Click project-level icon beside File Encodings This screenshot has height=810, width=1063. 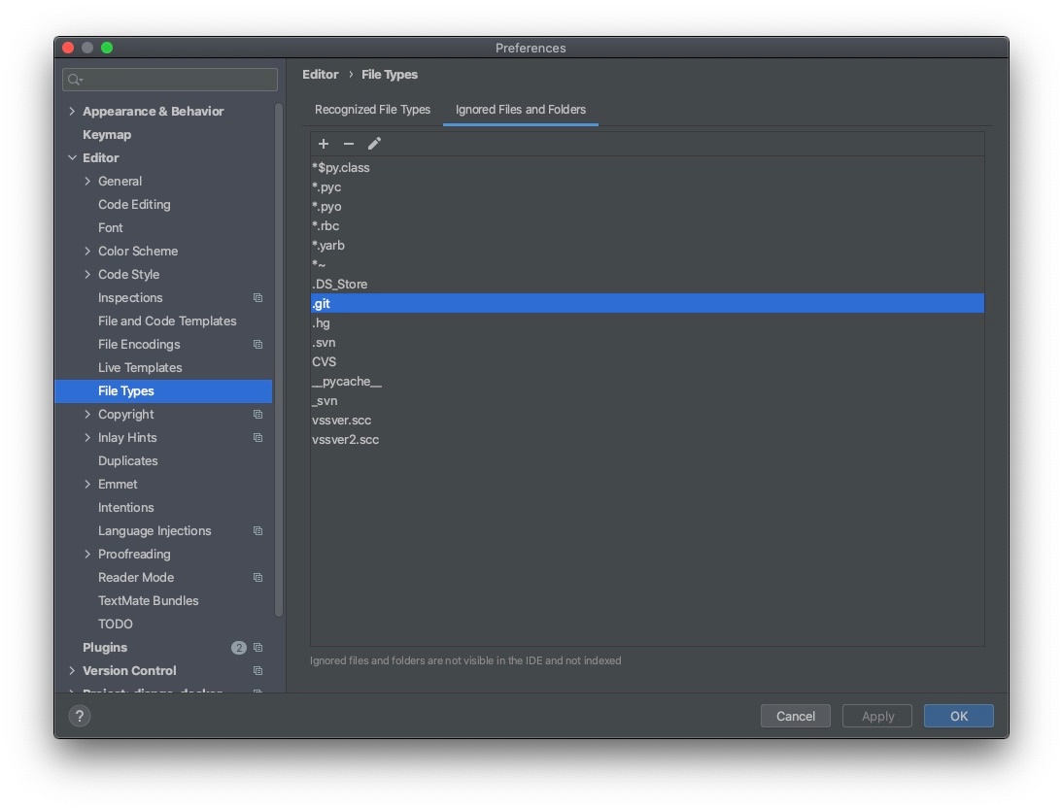tap(257, 345)
